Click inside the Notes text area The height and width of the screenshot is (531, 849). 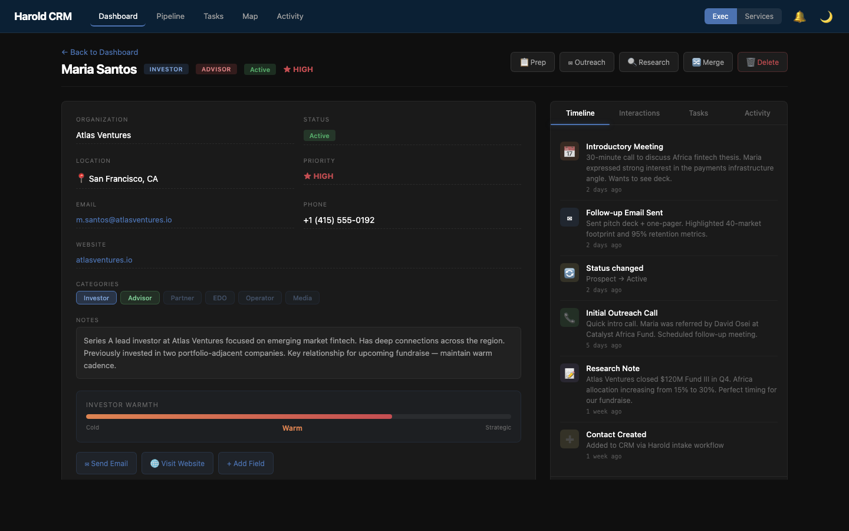[x=298, y=353]
